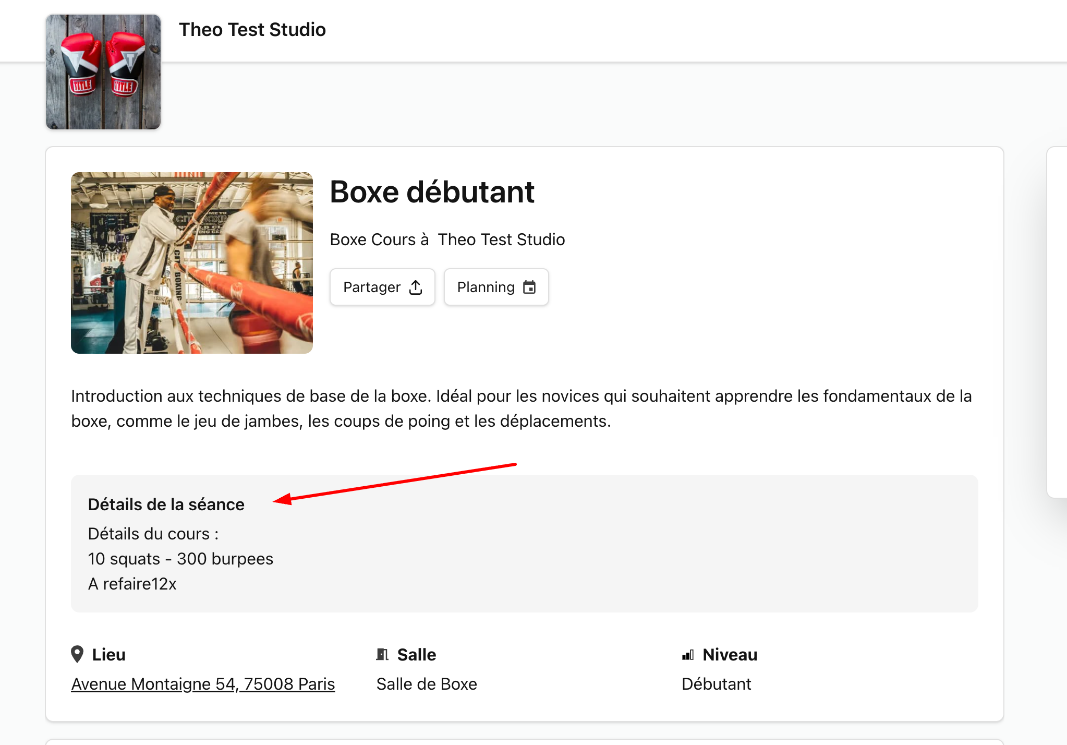Image resolution: width=1067 pixels, height=745 pixels.
Task: Click the 'Détails de la séance' heading
Action: click(x=166, y=504)
